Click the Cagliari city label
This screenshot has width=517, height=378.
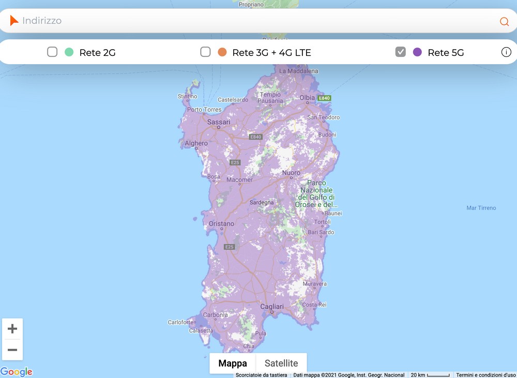coord(272,307)
